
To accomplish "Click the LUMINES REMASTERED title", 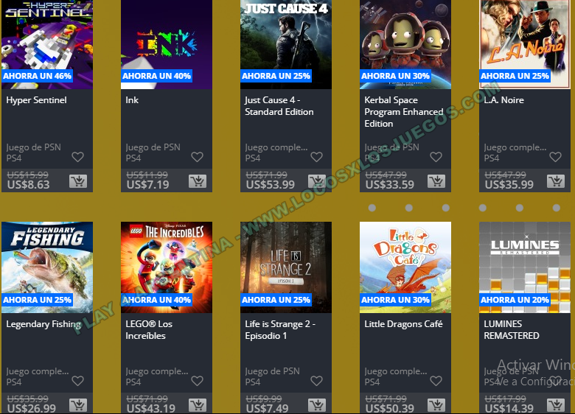I will pos(512,330).
